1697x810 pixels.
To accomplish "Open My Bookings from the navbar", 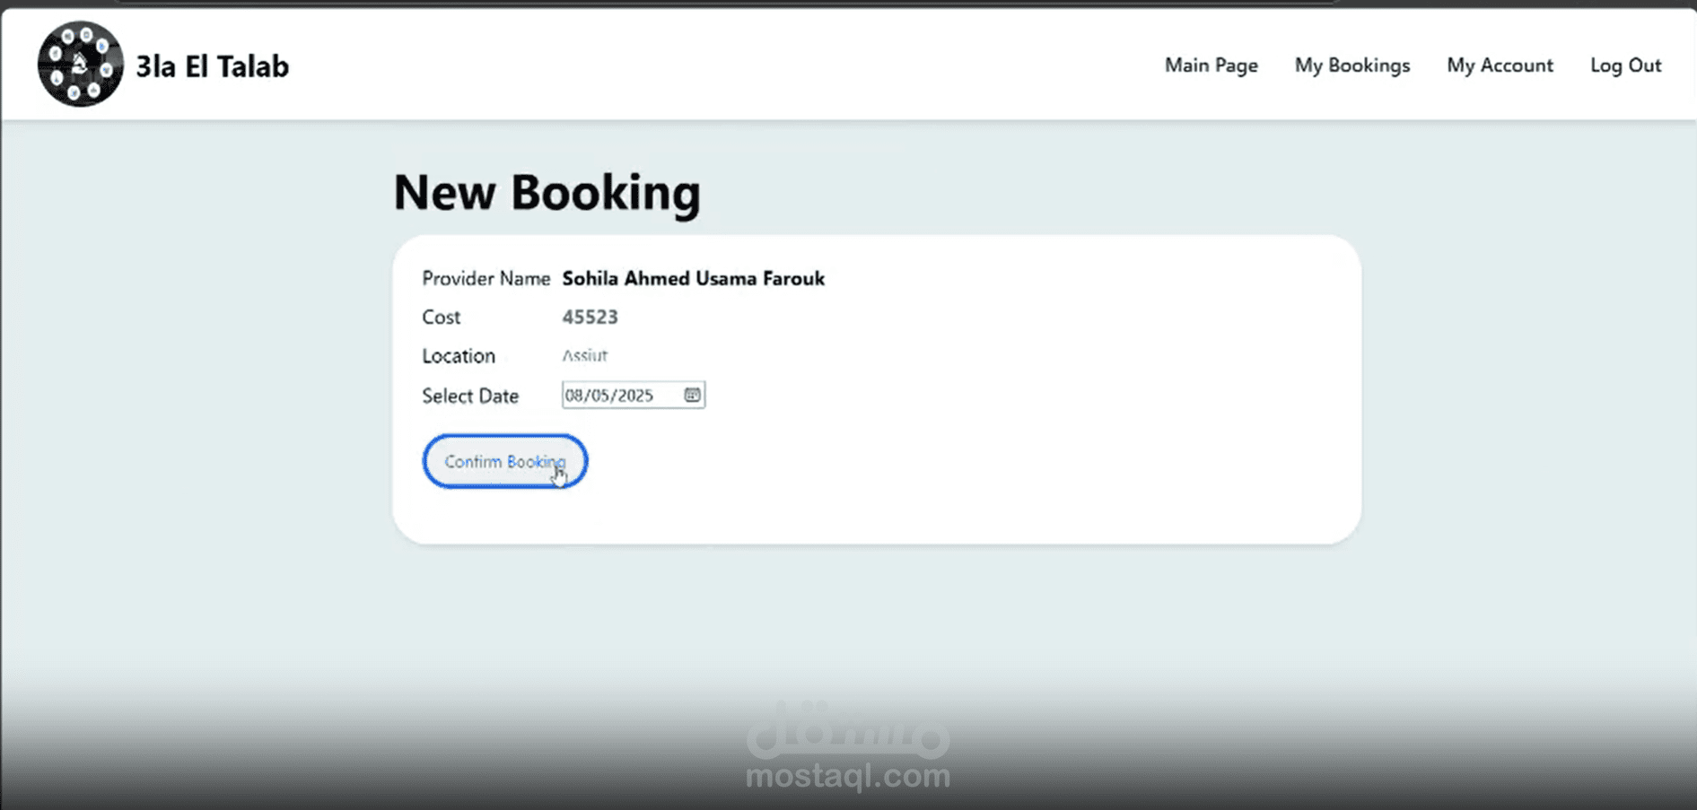I will (1351, 65).
